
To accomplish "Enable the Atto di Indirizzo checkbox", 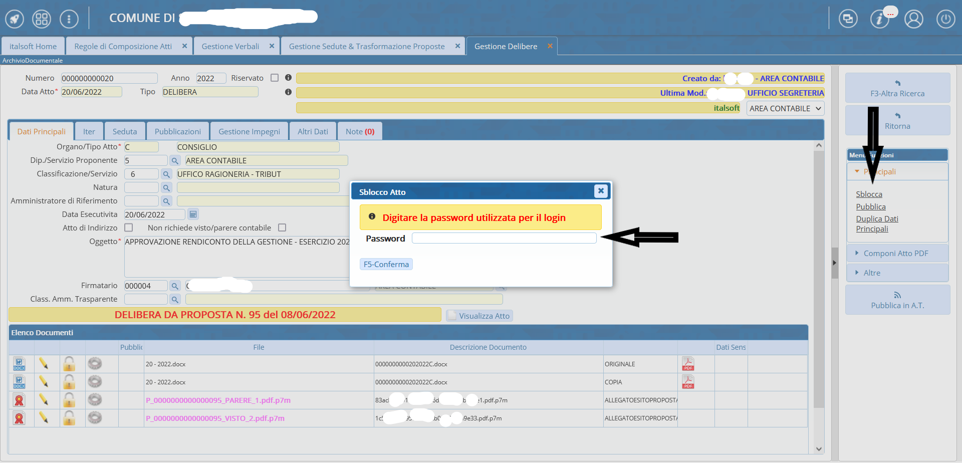I will (129, 227).
